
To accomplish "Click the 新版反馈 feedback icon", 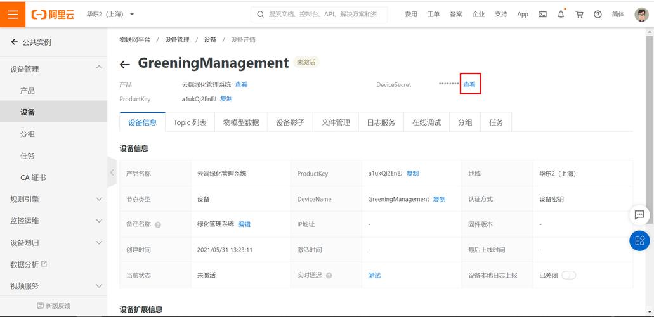I will 40,306.
